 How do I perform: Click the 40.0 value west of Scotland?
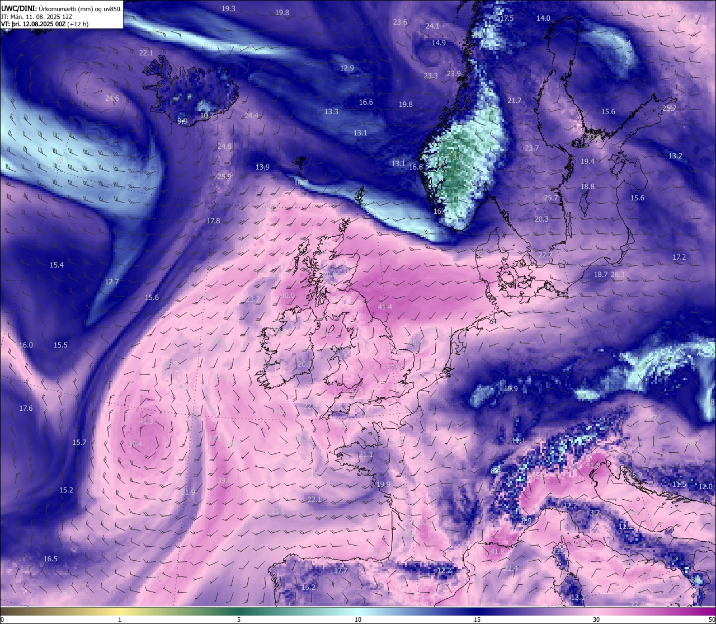[x=288, y=295]
